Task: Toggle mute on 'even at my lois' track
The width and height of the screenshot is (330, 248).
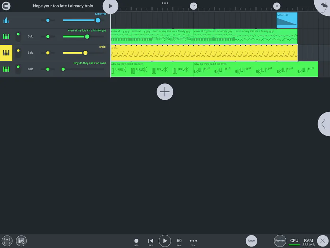Action: (18, 36)
